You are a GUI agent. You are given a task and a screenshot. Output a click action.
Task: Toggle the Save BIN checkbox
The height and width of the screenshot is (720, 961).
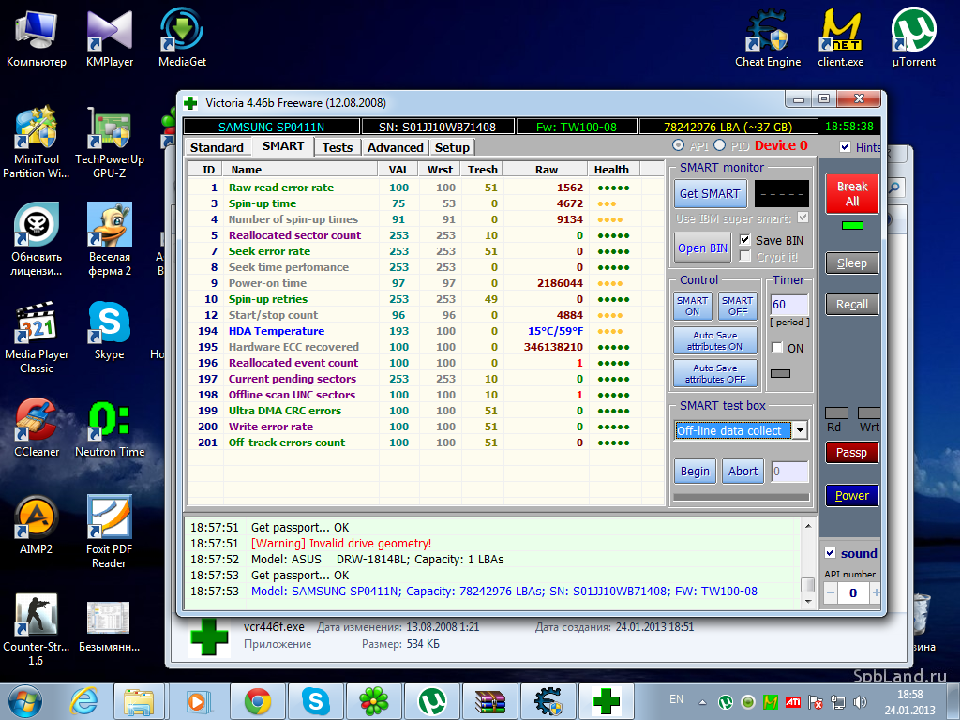click(745, 240)
